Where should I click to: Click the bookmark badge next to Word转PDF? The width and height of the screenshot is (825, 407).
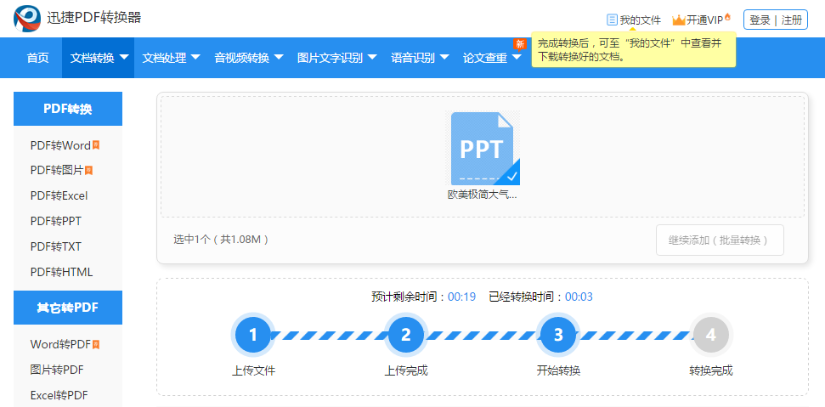(x=96, y=344)
